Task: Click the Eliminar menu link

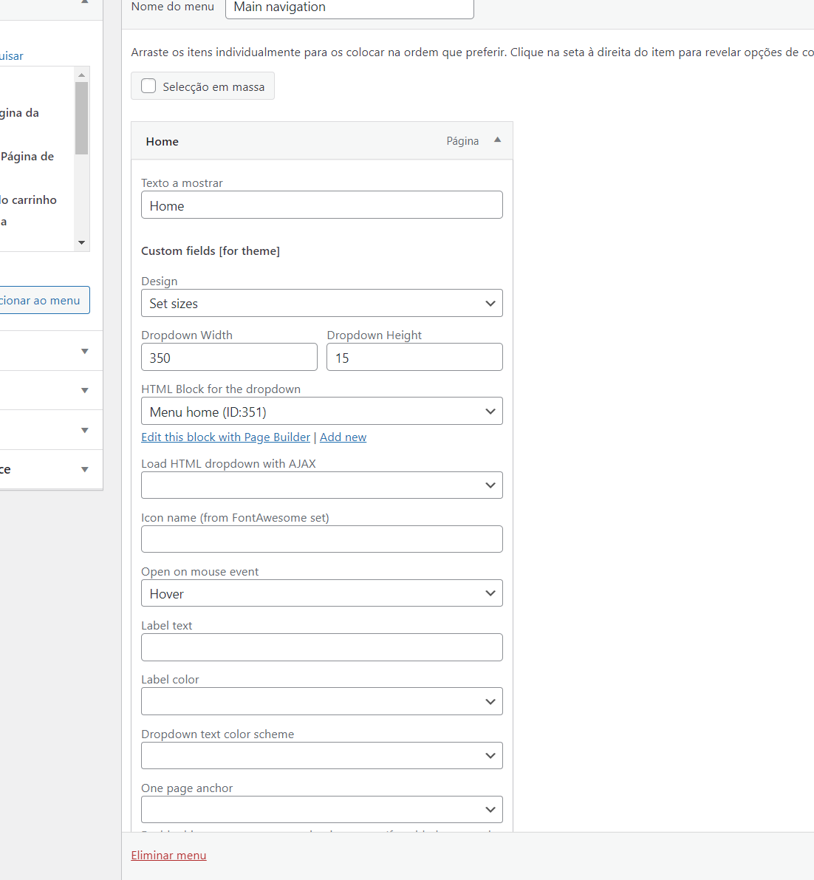Action: [168, 856]
